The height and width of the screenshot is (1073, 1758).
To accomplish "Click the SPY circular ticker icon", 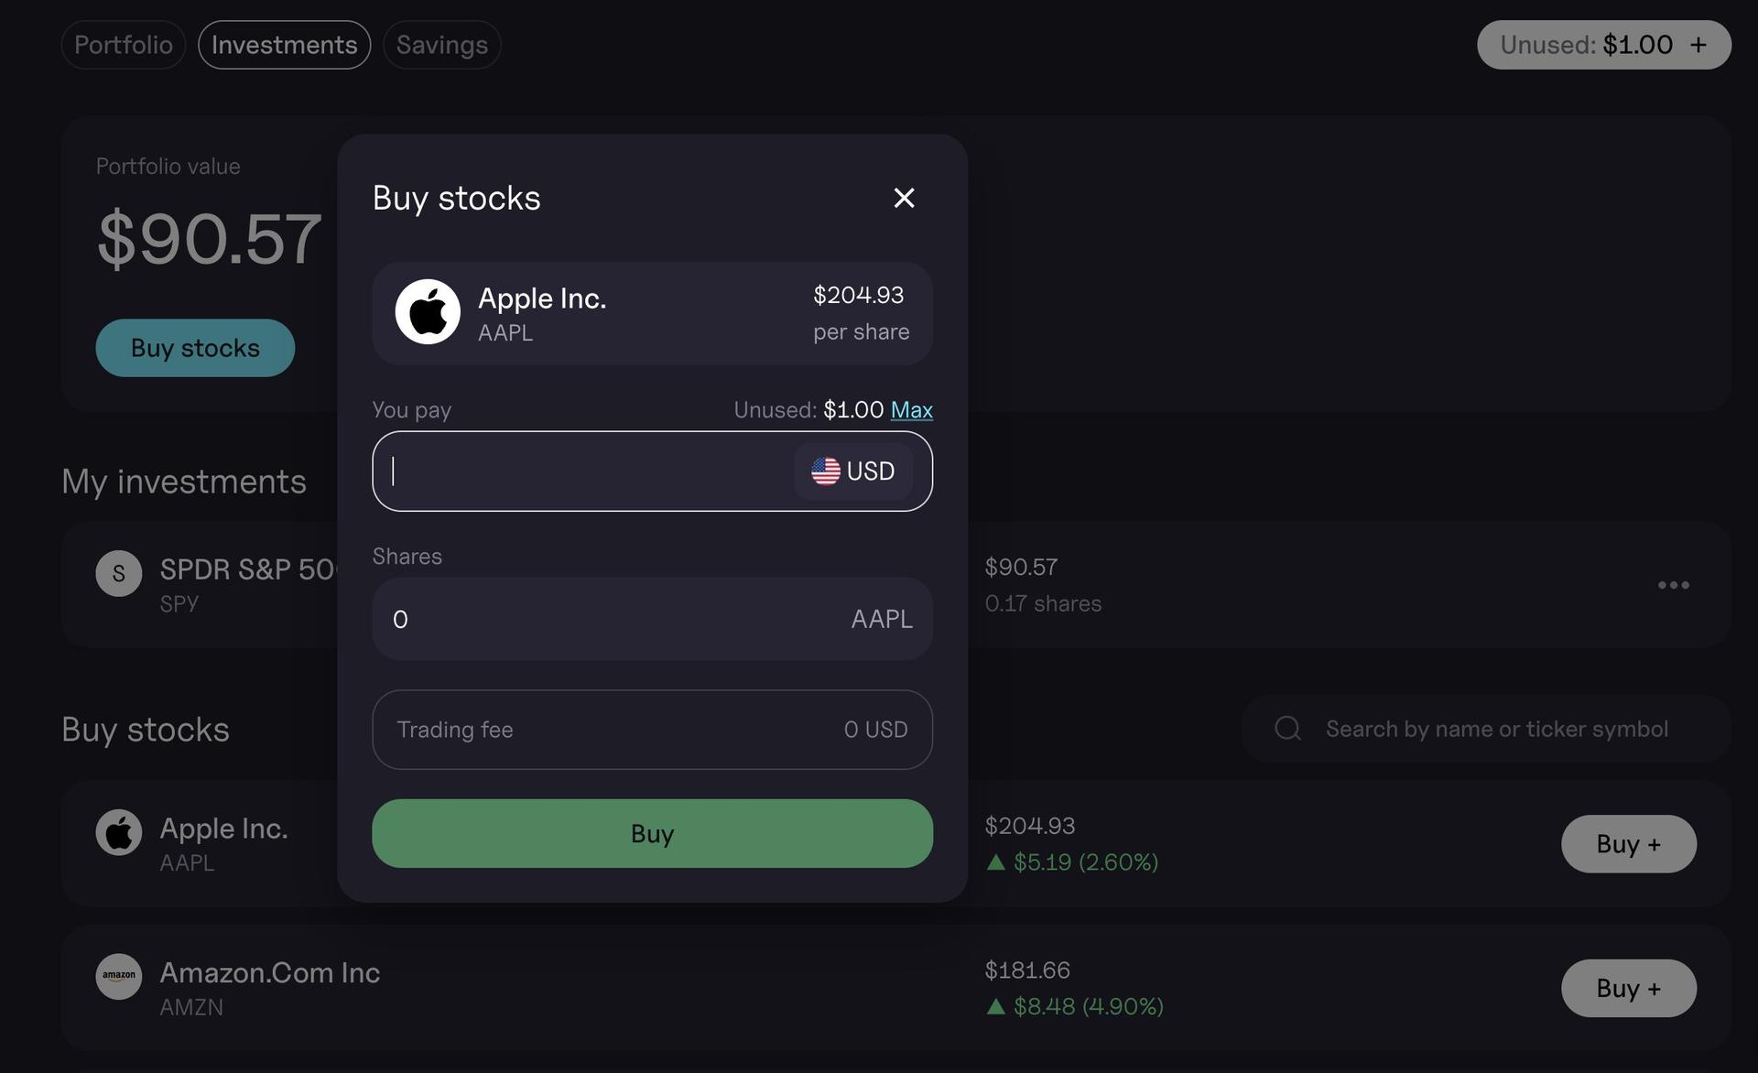I will point(119,573).
